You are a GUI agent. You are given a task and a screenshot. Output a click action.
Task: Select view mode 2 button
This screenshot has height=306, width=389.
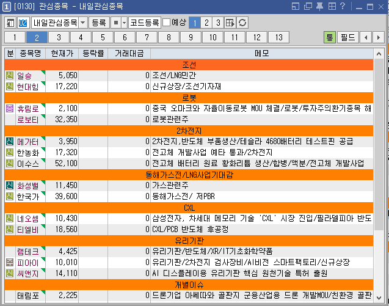click(206, 23)
